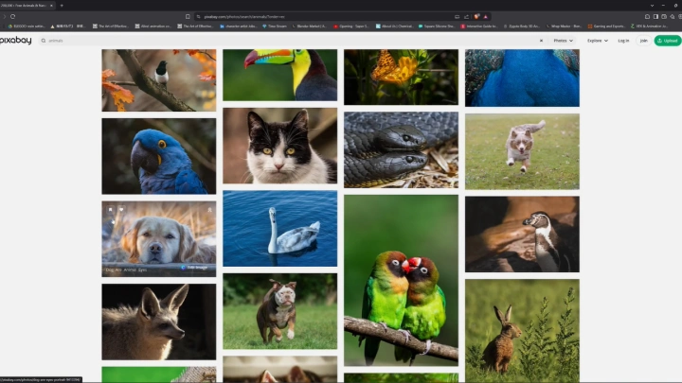Reload the page with browser refresh icon
This screenshot has width=682, height=383.
coord(12,16)
